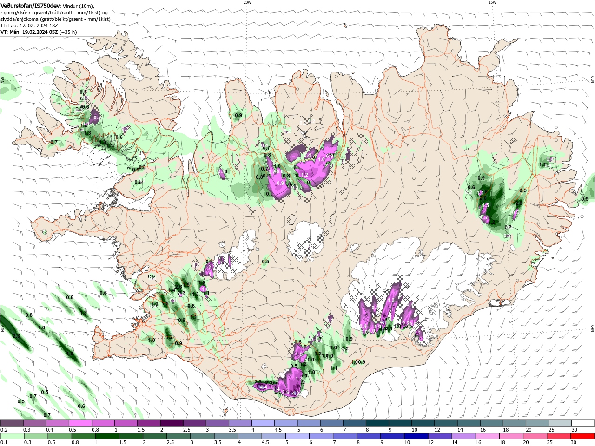Click the '0.1' label under rain legend
The height and width of the screenshot is (446, 595).
tap(3, 443)
